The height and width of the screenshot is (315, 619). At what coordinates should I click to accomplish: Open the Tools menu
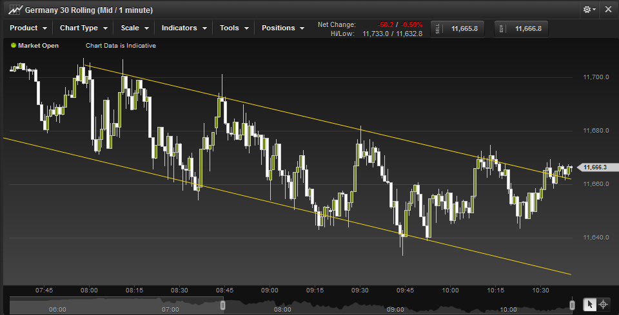tap(233, 28)
